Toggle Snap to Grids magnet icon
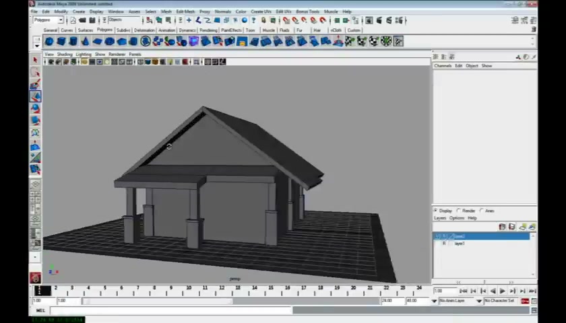The width and height of the screenshot is (566, 323). (x=286, y=21)
